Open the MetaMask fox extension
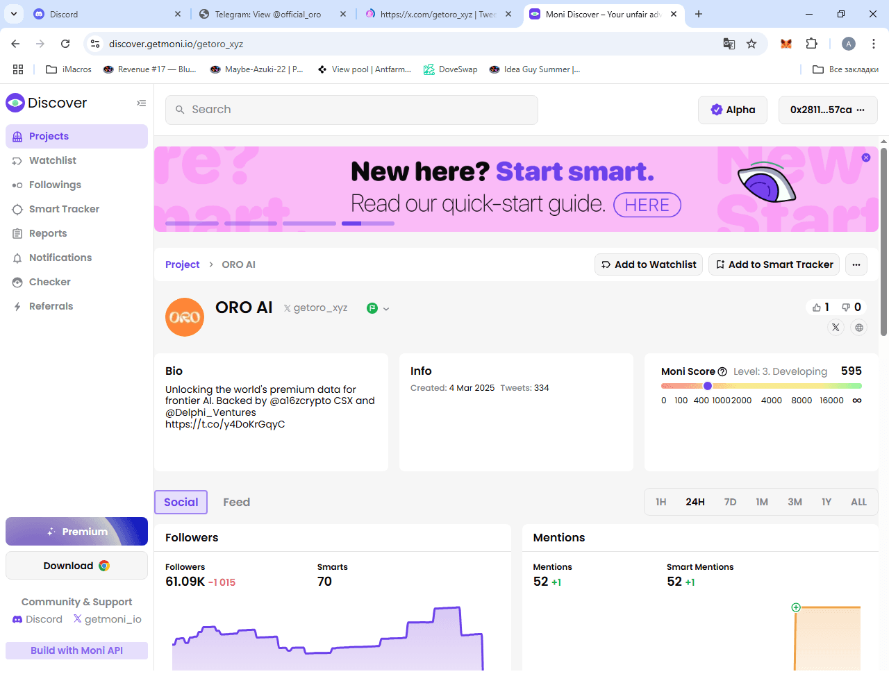This screenshot has width=889, height=683. (786, 44)
